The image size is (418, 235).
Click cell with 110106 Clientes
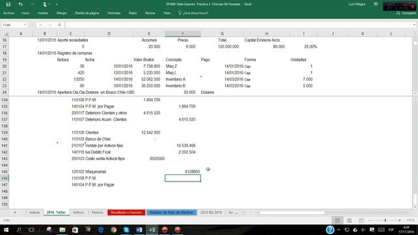coord(85,133)
